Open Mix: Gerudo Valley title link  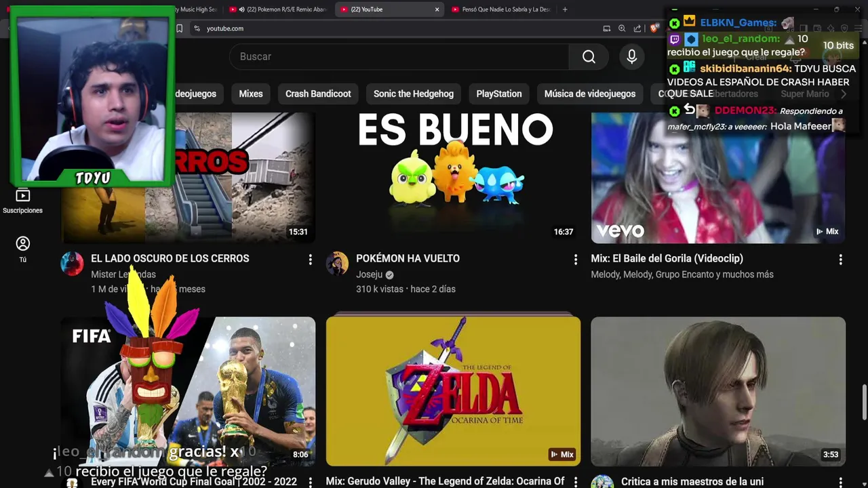click(445, 481)
